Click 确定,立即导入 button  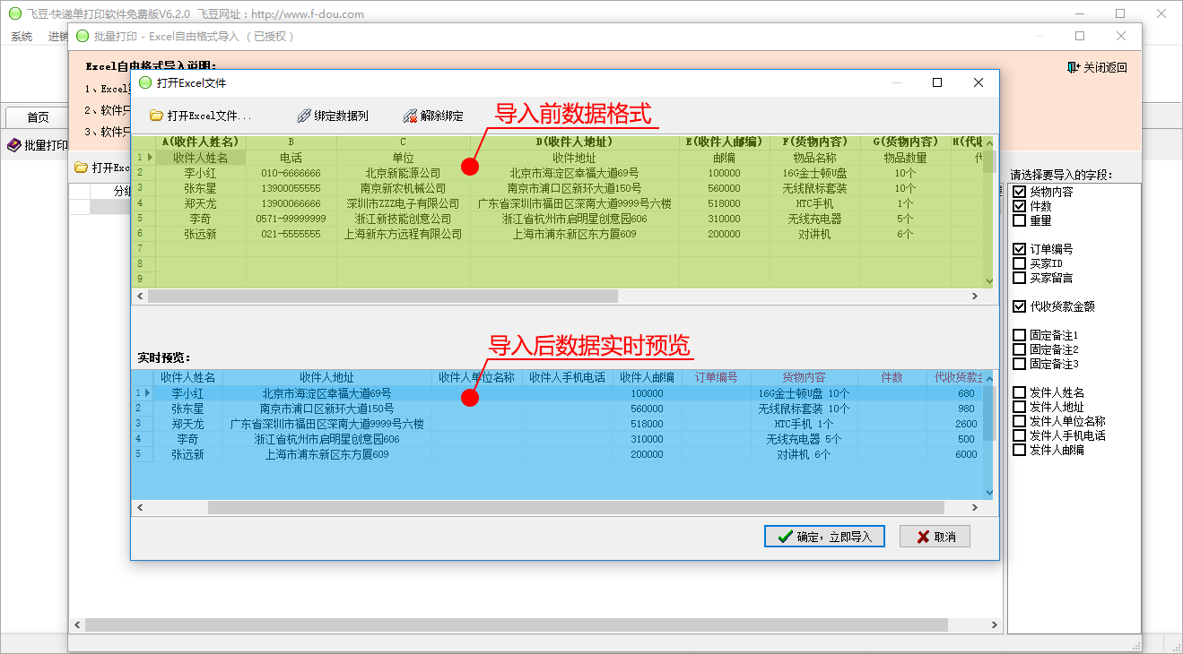pos(824,537)
